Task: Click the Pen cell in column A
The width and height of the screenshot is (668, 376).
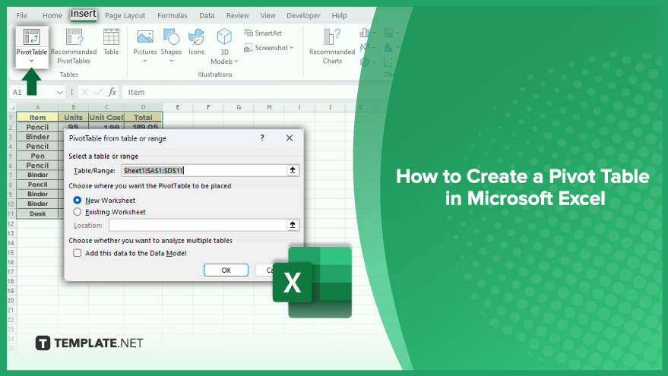Action: 37,156
